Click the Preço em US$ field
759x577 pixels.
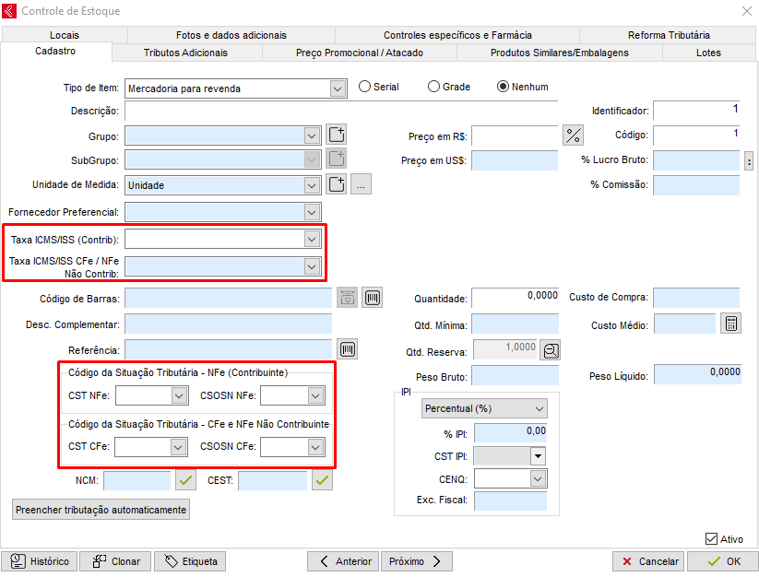[515, 160]
